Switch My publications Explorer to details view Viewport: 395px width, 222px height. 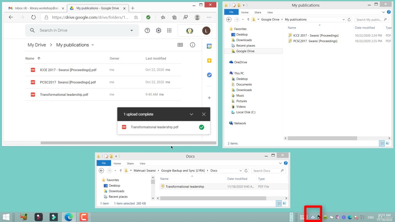(x=382, y=143)
